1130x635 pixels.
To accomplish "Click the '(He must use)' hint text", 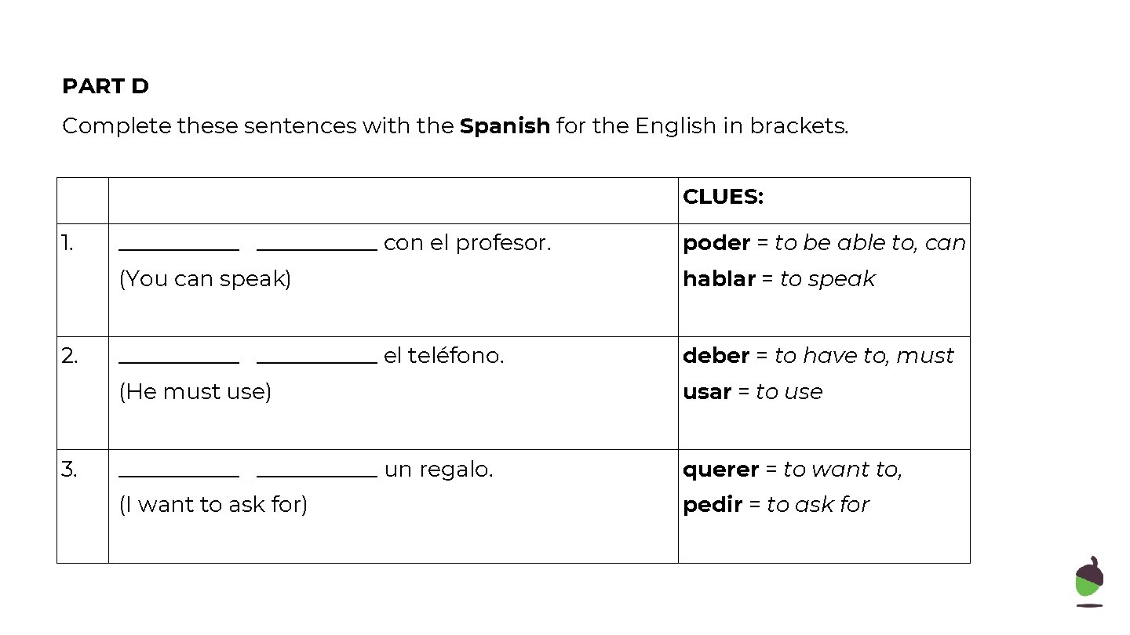I will pyautogui.click(x=195, y=392).
